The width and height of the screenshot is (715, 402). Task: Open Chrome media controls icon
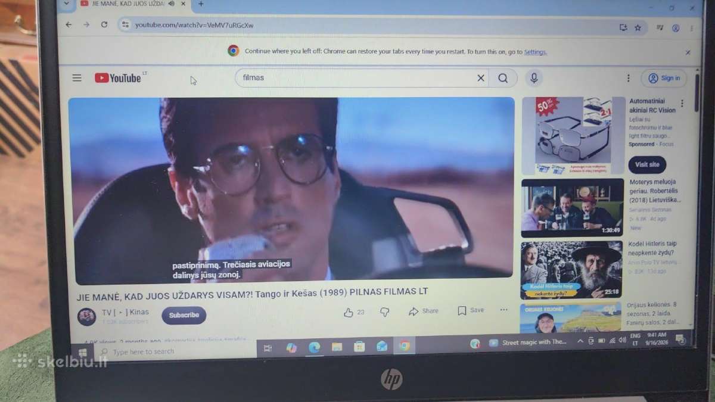coord(660,28)
